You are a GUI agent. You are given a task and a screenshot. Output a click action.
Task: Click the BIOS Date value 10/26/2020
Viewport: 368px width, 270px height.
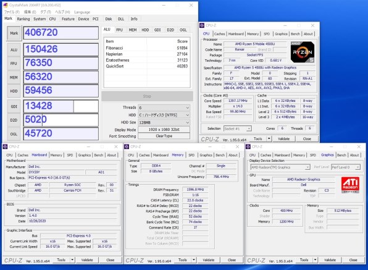point(72,221)
